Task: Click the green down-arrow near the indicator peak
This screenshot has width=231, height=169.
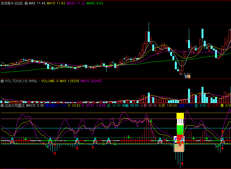Action: click(x=151, y=121)
